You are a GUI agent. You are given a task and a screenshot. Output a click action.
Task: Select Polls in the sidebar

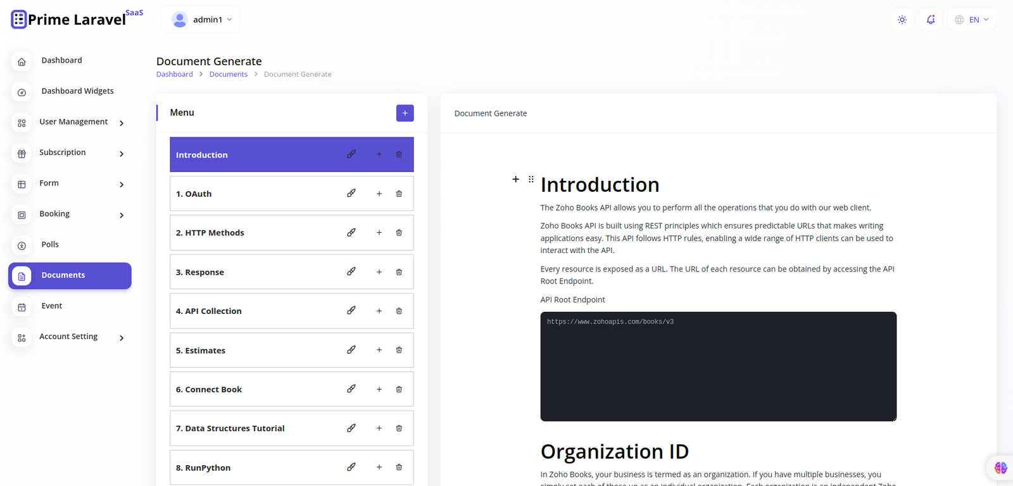click(50, 244)
